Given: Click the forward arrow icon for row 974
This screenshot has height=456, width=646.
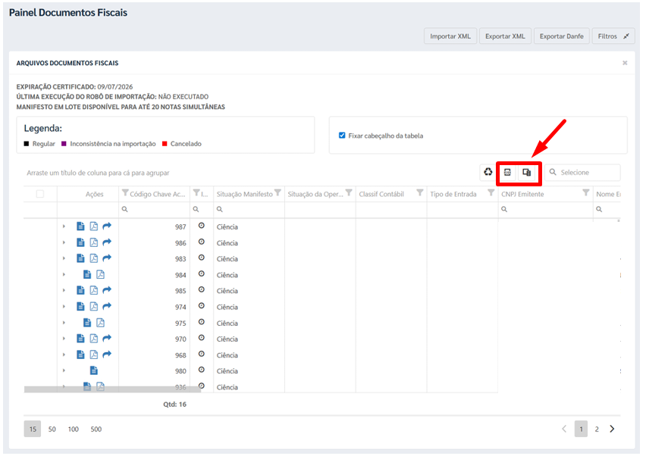Looking at the screenshot, I should (107, 307).
